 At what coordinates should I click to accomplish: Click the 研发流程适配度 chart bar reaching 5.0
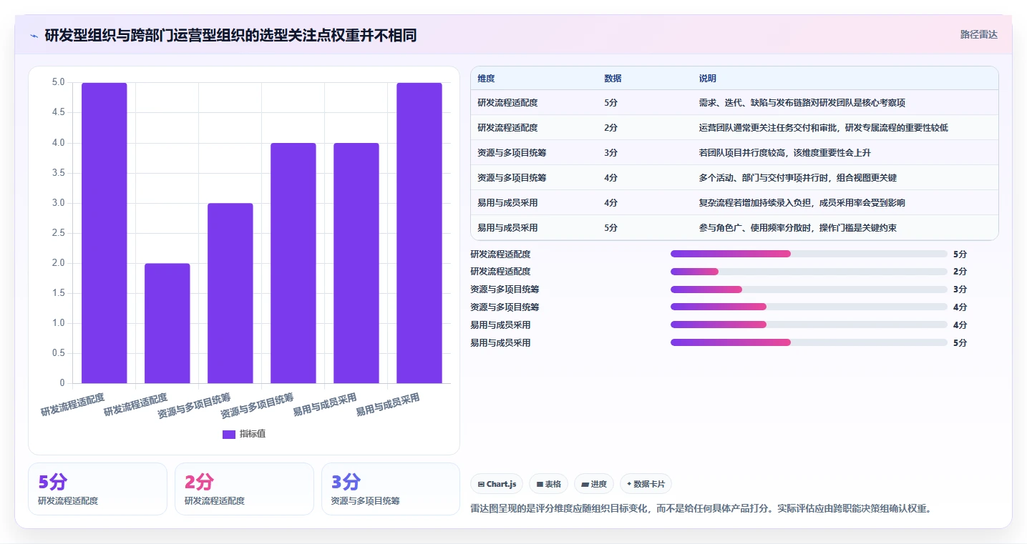[104, 233]
